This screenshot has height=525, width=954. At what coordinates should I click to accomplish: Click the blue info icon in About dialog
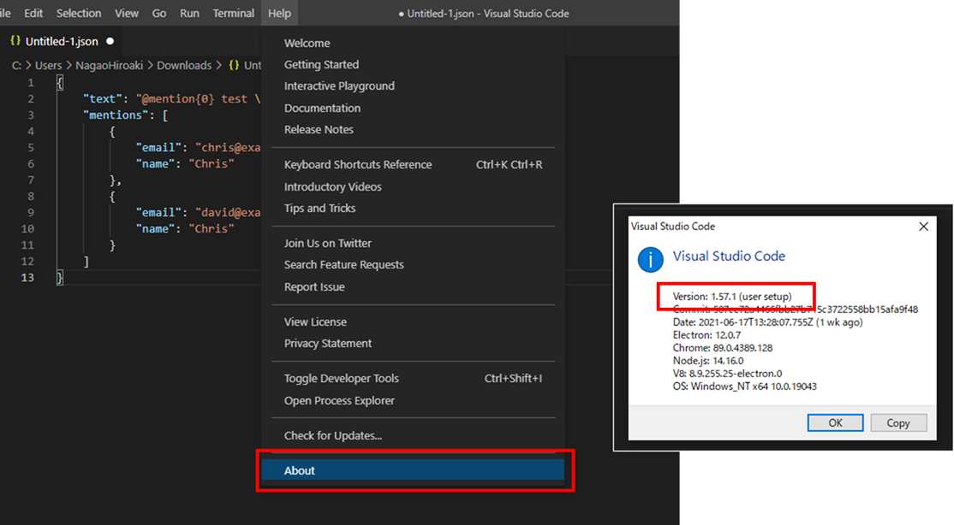click(650, 259)
